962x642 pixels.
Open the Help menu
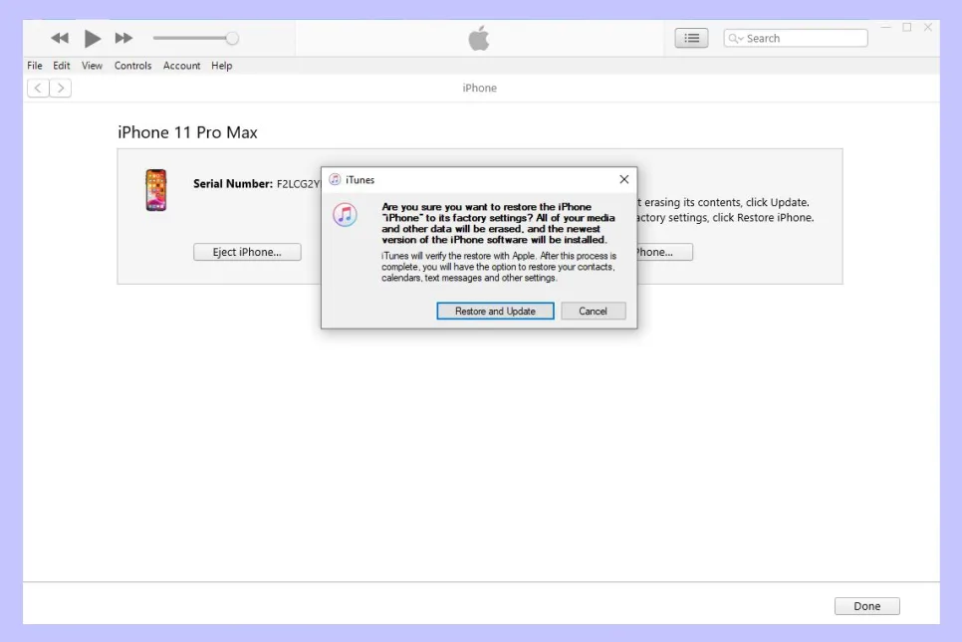click(x=221, y=66)
